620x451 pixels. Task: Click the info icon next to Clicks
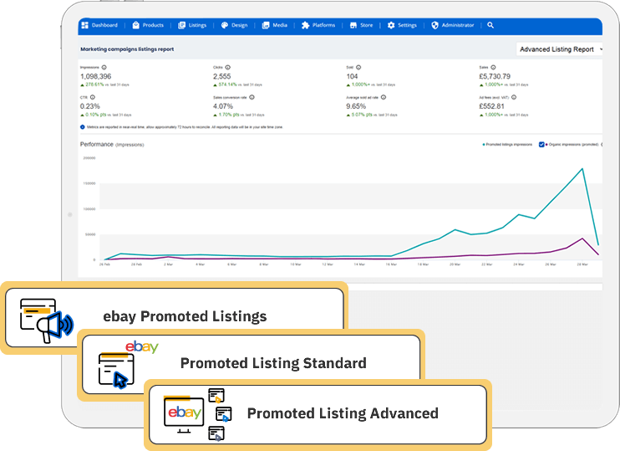228,67
